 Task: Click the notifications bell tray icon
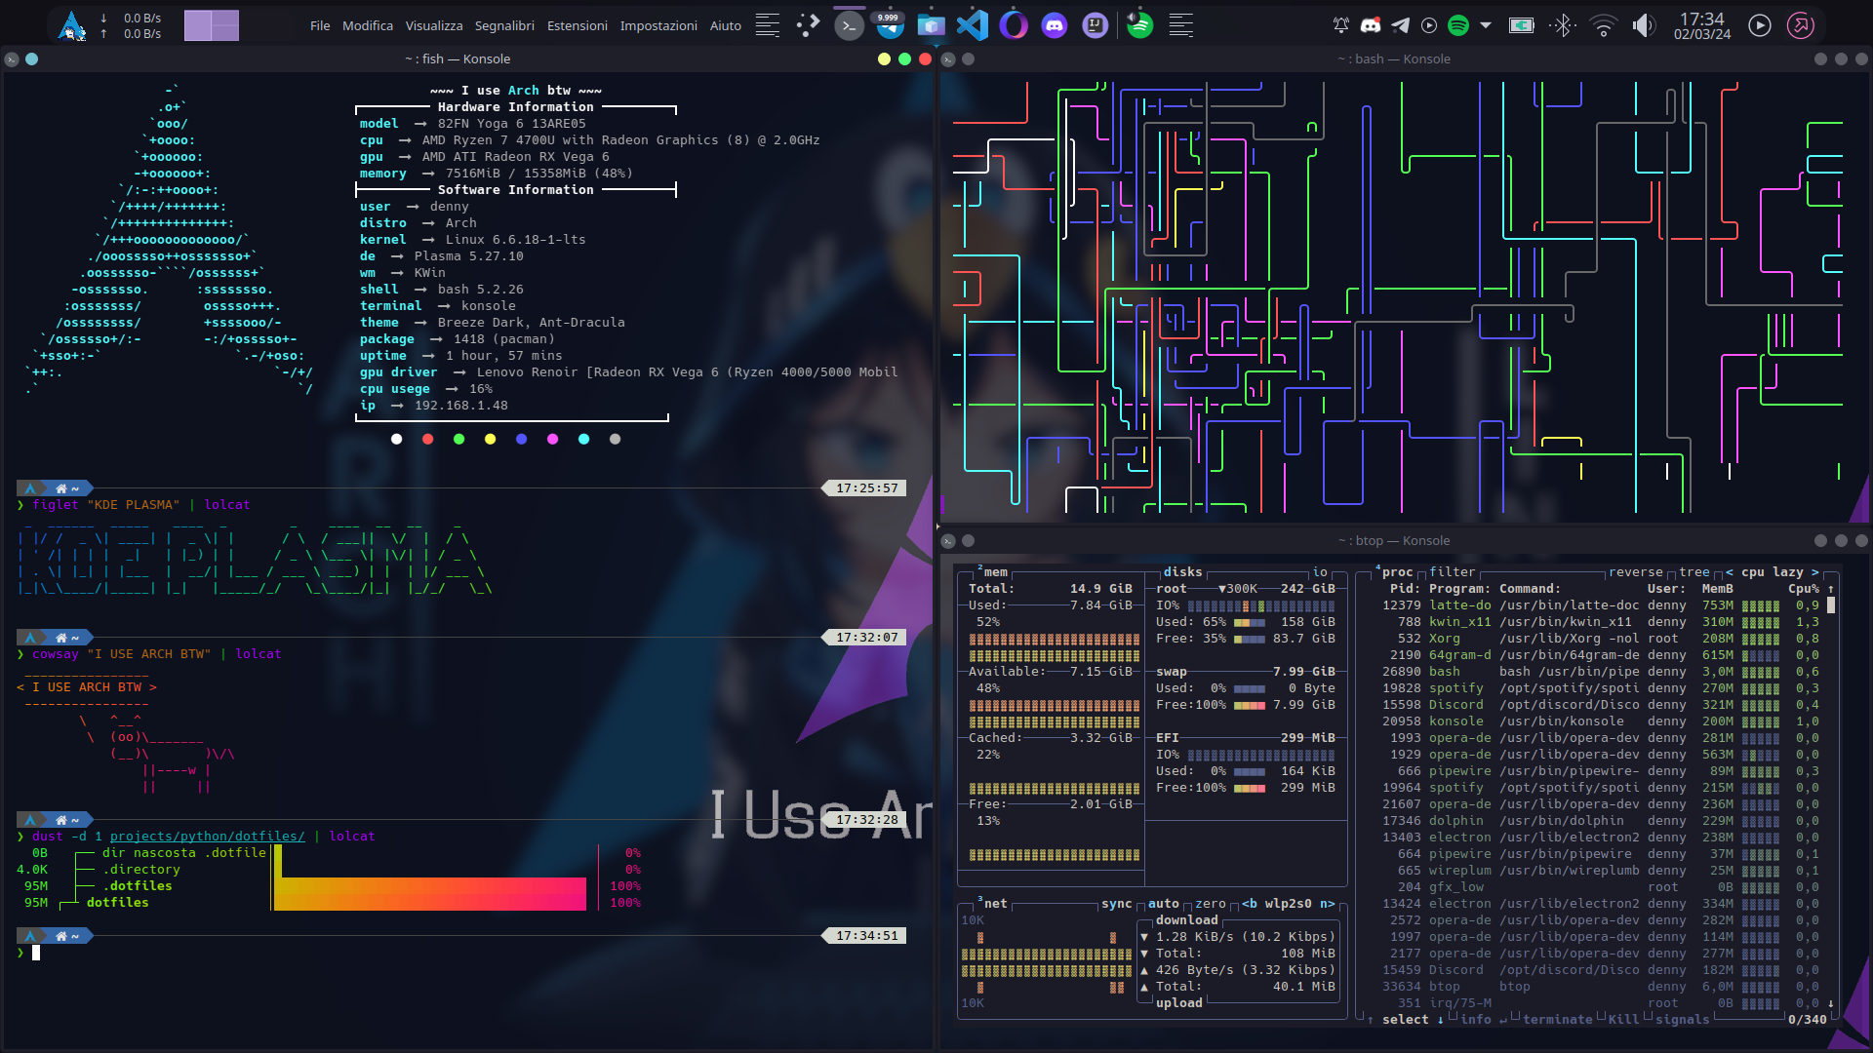(1341, 26)
